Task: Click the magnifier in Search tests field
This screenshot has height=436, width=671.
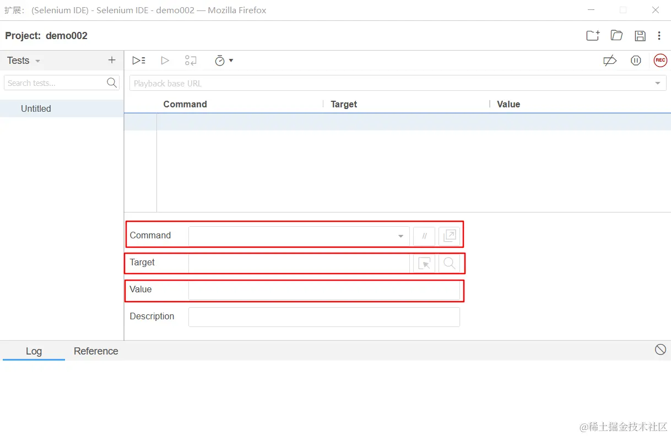Action: pyautogui.click(x=112, y=83)
